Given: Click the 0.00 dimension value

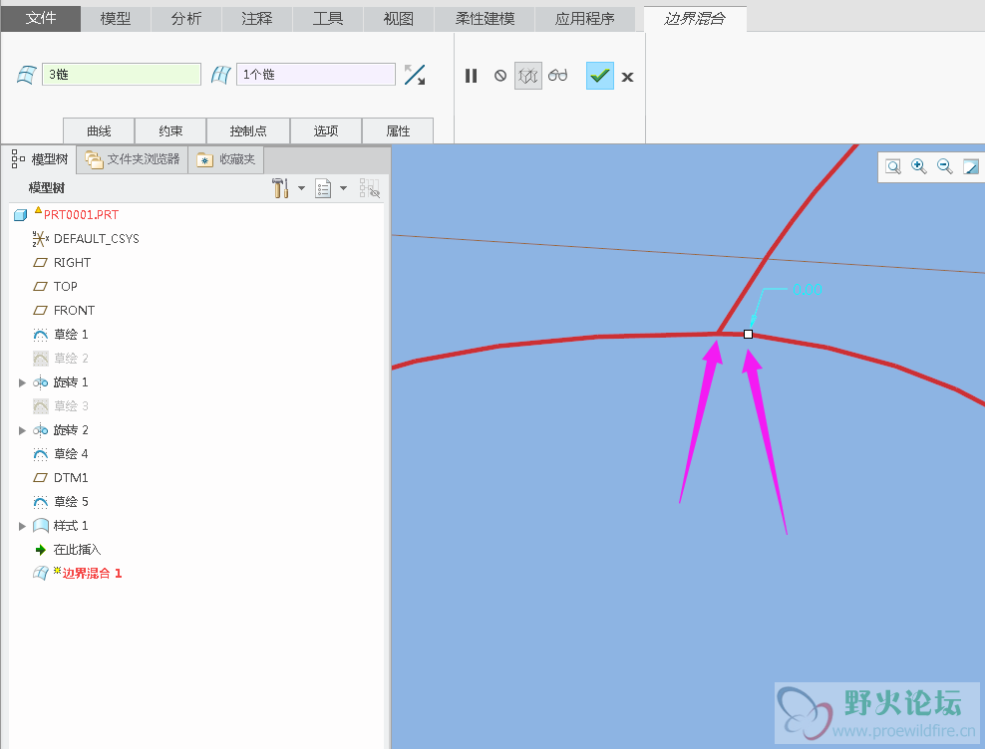Looking at the screenshot, I should 808,290.
